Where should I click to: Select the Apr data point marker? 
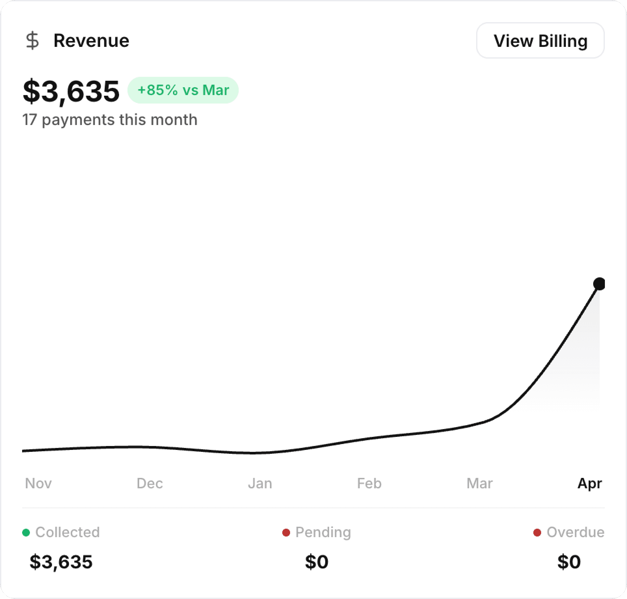(x=599, y=284)
